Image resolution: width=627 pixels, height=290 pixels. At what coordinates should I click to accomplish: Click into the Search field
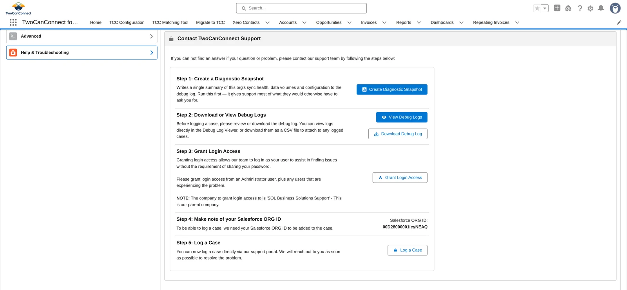[301, 8]
